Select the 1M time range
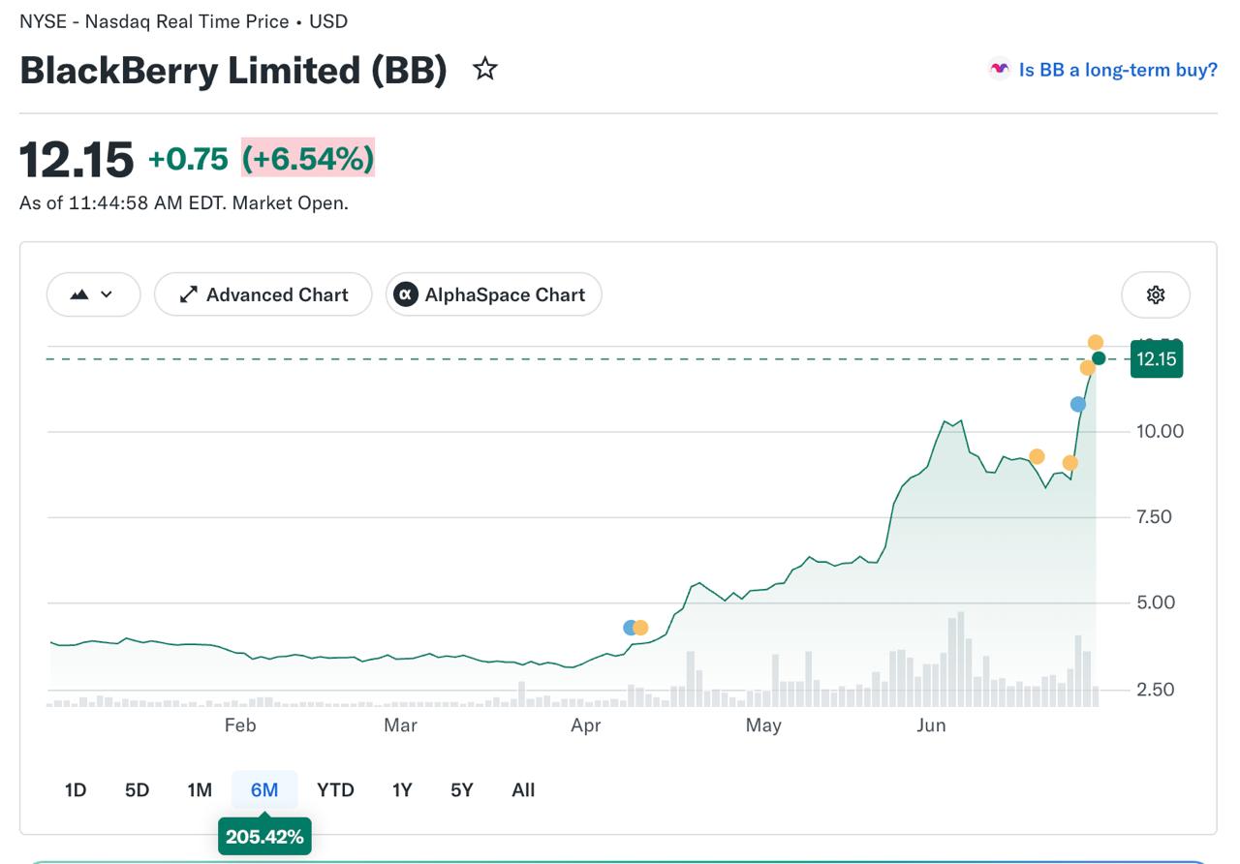 coord(200,790)
